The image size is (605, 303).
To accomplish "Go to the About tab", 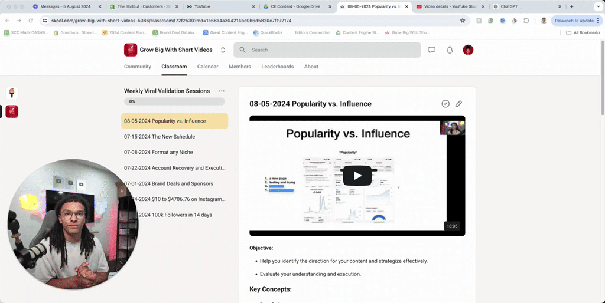I will (x=311, y=67).
